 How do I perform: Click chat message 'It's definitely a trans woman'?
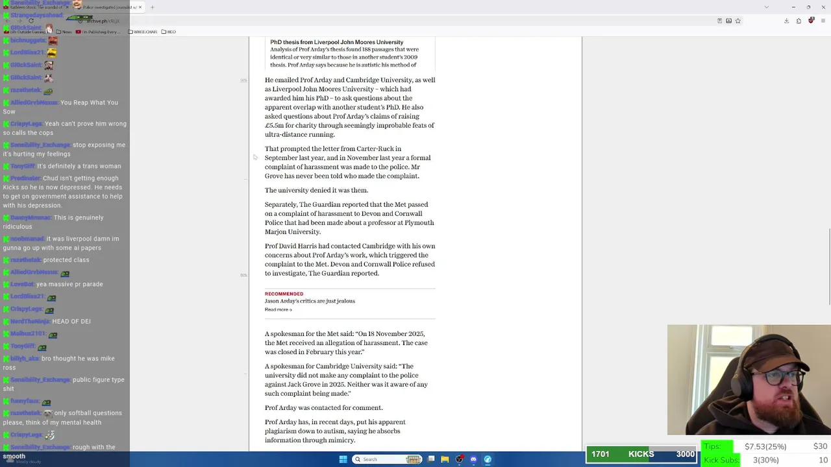pos(79,166)
